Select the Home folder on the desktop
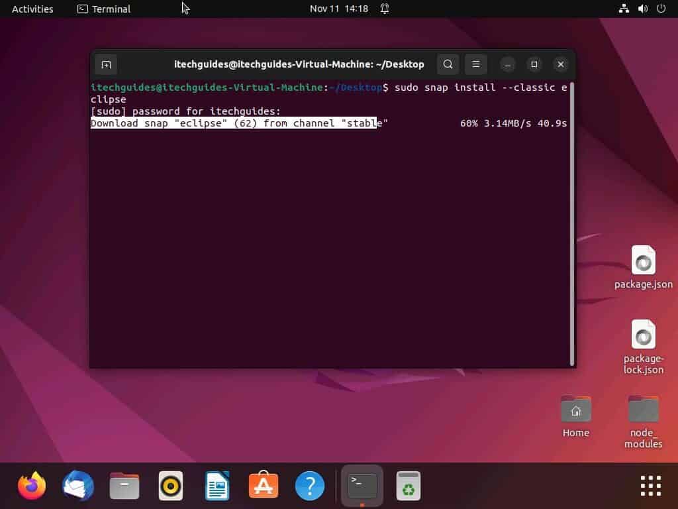This screenshot has height=509, width=678. [x=576, y=416]
